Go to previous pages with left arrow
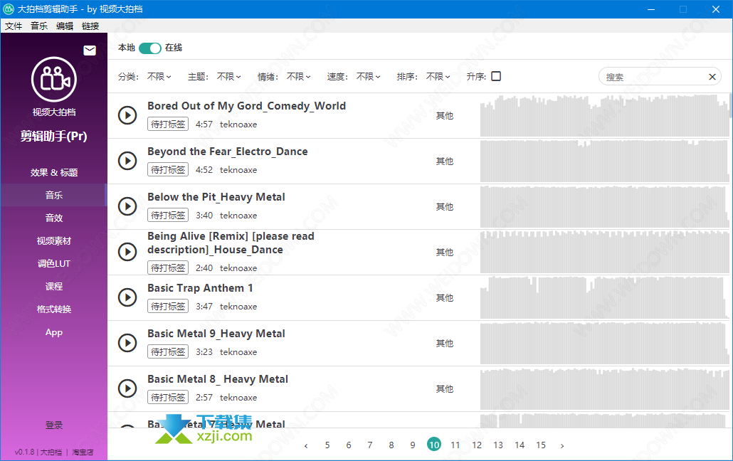 tap(306, 445)
